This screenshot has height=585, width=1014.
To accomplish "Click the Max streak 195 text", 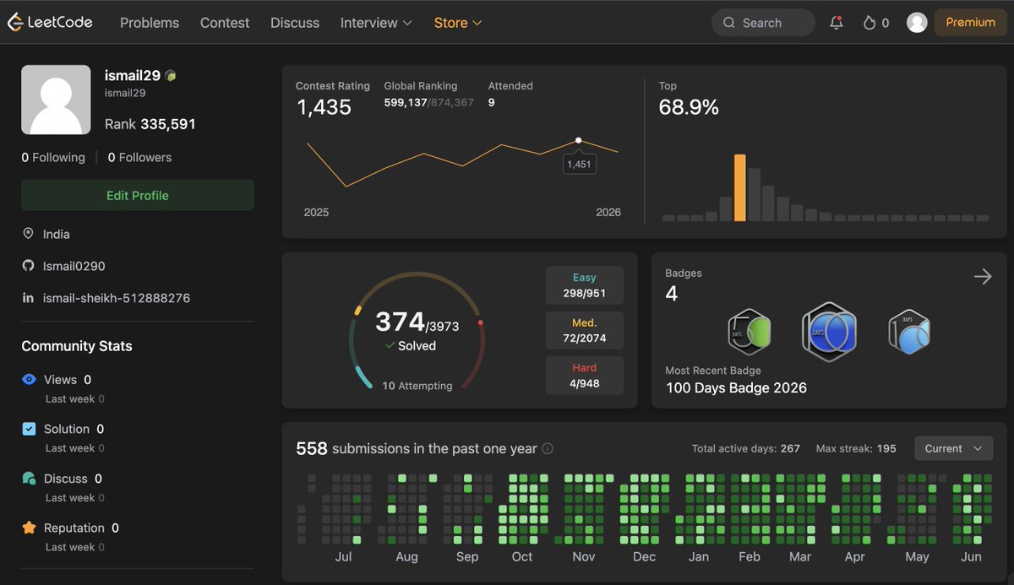I will click(856, 448).
